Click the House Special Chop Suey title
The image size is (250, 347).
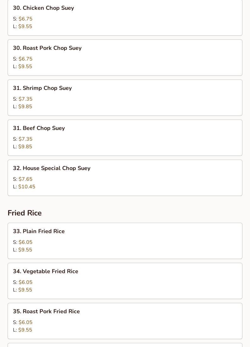coord(51,168)
